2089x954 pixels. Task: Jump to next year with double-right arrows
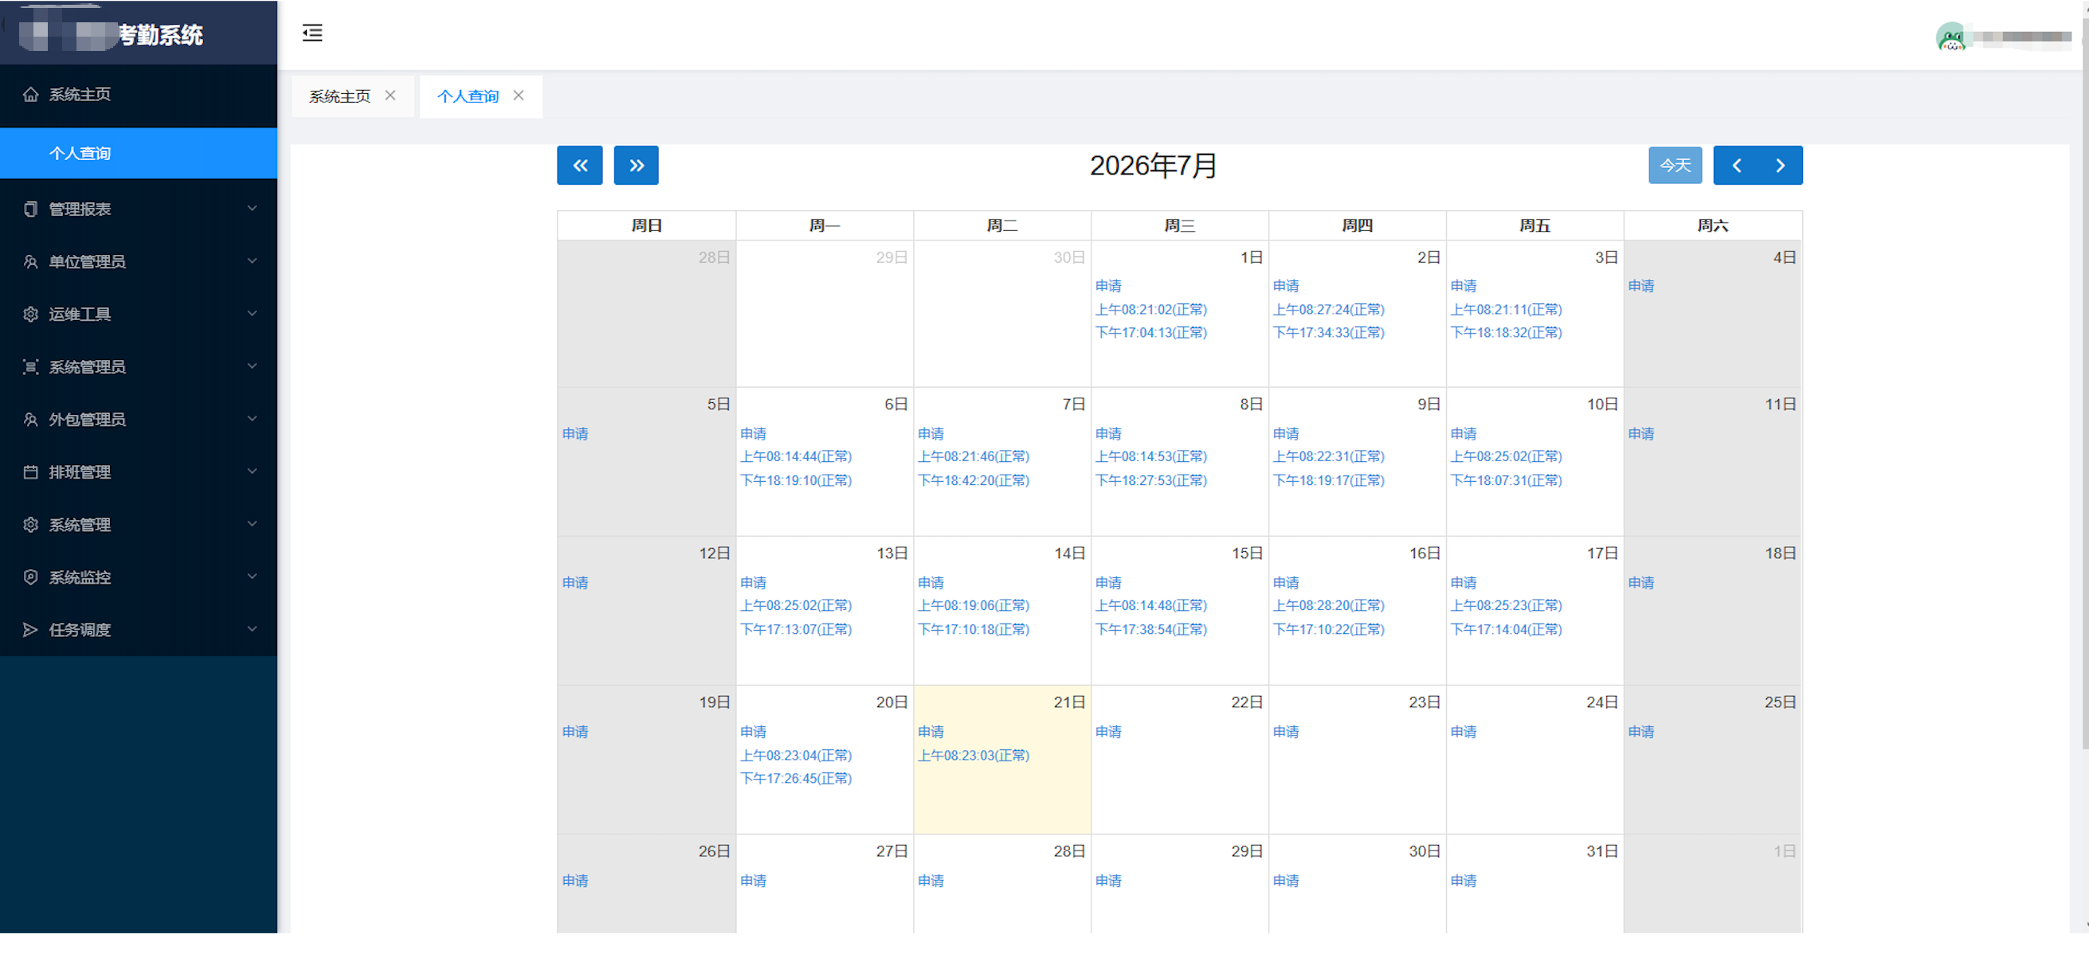coord(636,166)
